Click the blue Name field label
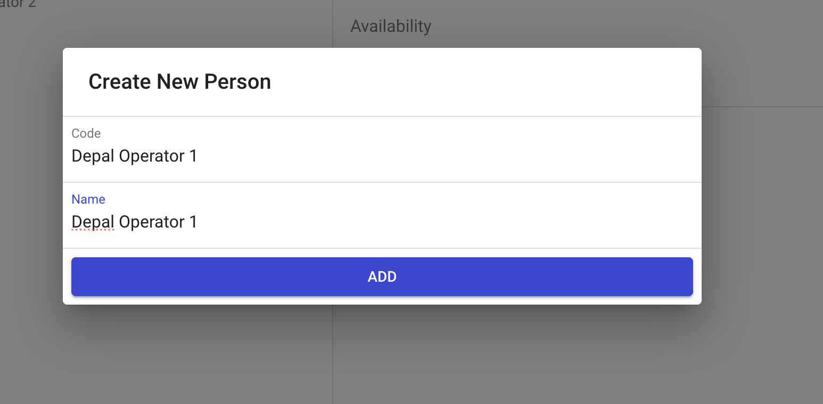 coord(88,199)
